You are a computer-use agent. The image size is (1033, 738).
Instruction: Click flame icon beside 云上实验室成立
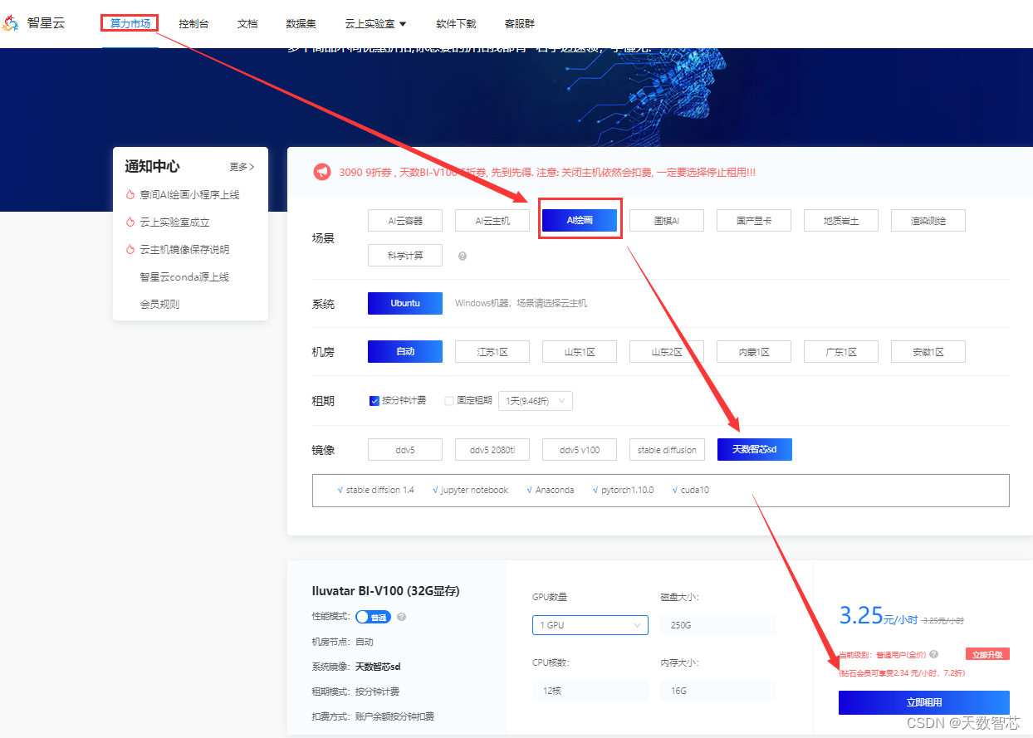click(x=130, y=222)
